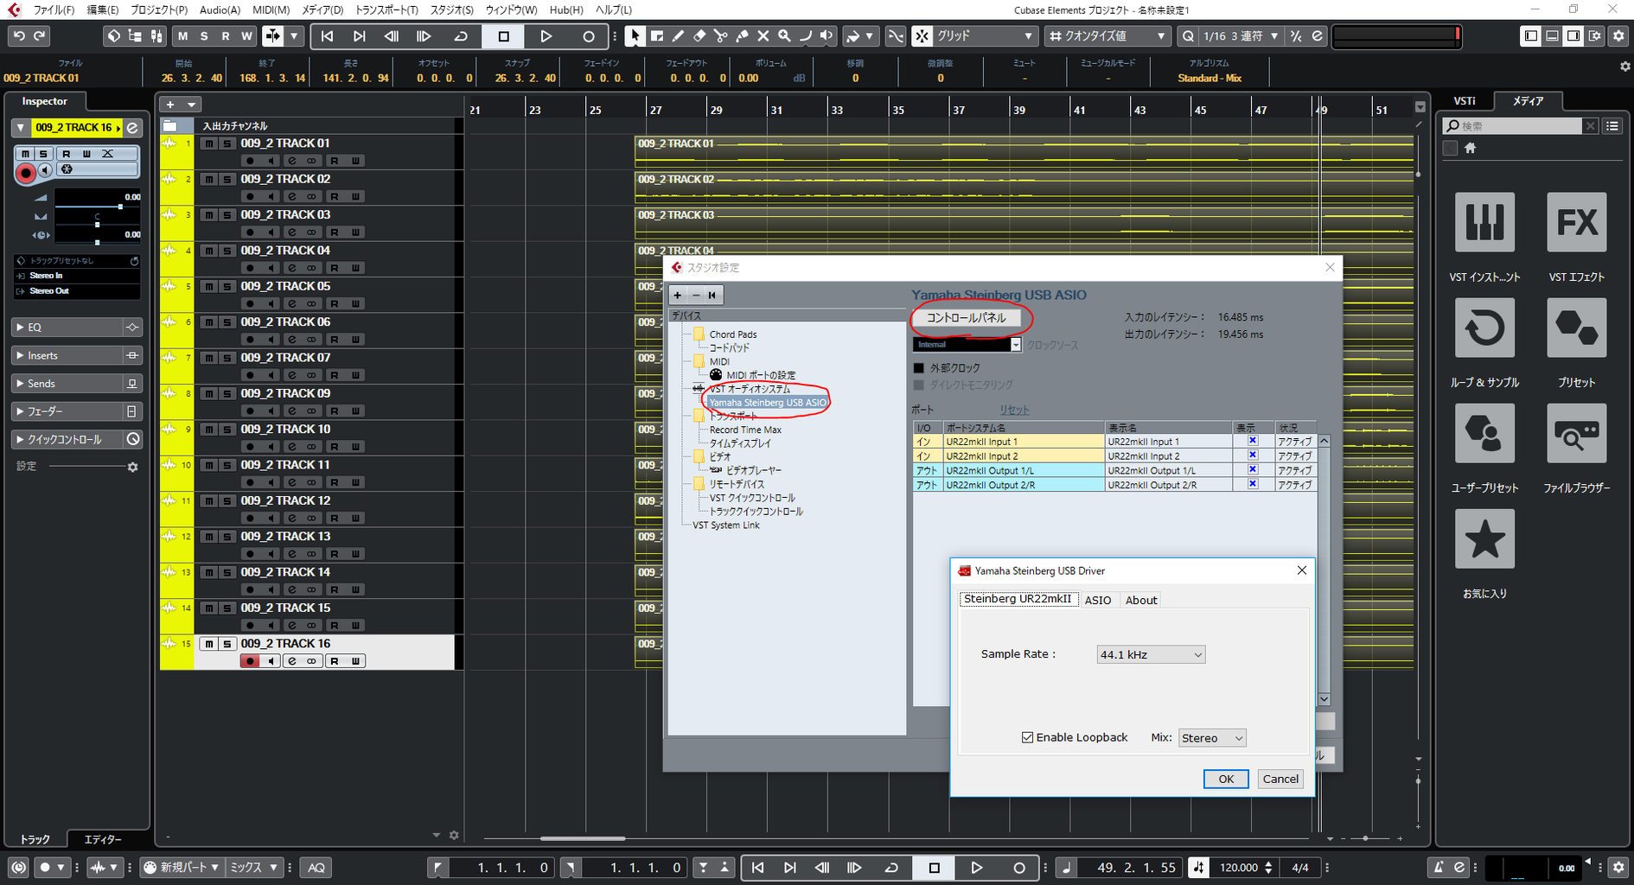Viewport: 1634px width, 885px height.
Task: Redo the last undone action
Action: [39, 36]
